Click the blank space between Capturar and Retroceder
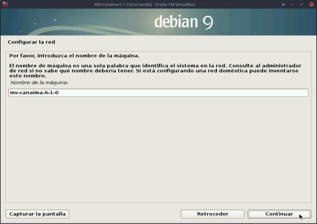 pos(124,214)
